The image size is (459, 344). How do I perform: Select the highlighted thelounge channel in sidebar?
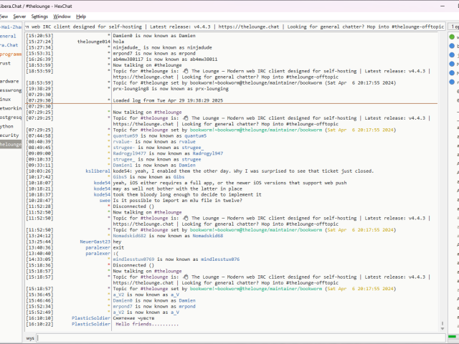(x=11, y=144)
